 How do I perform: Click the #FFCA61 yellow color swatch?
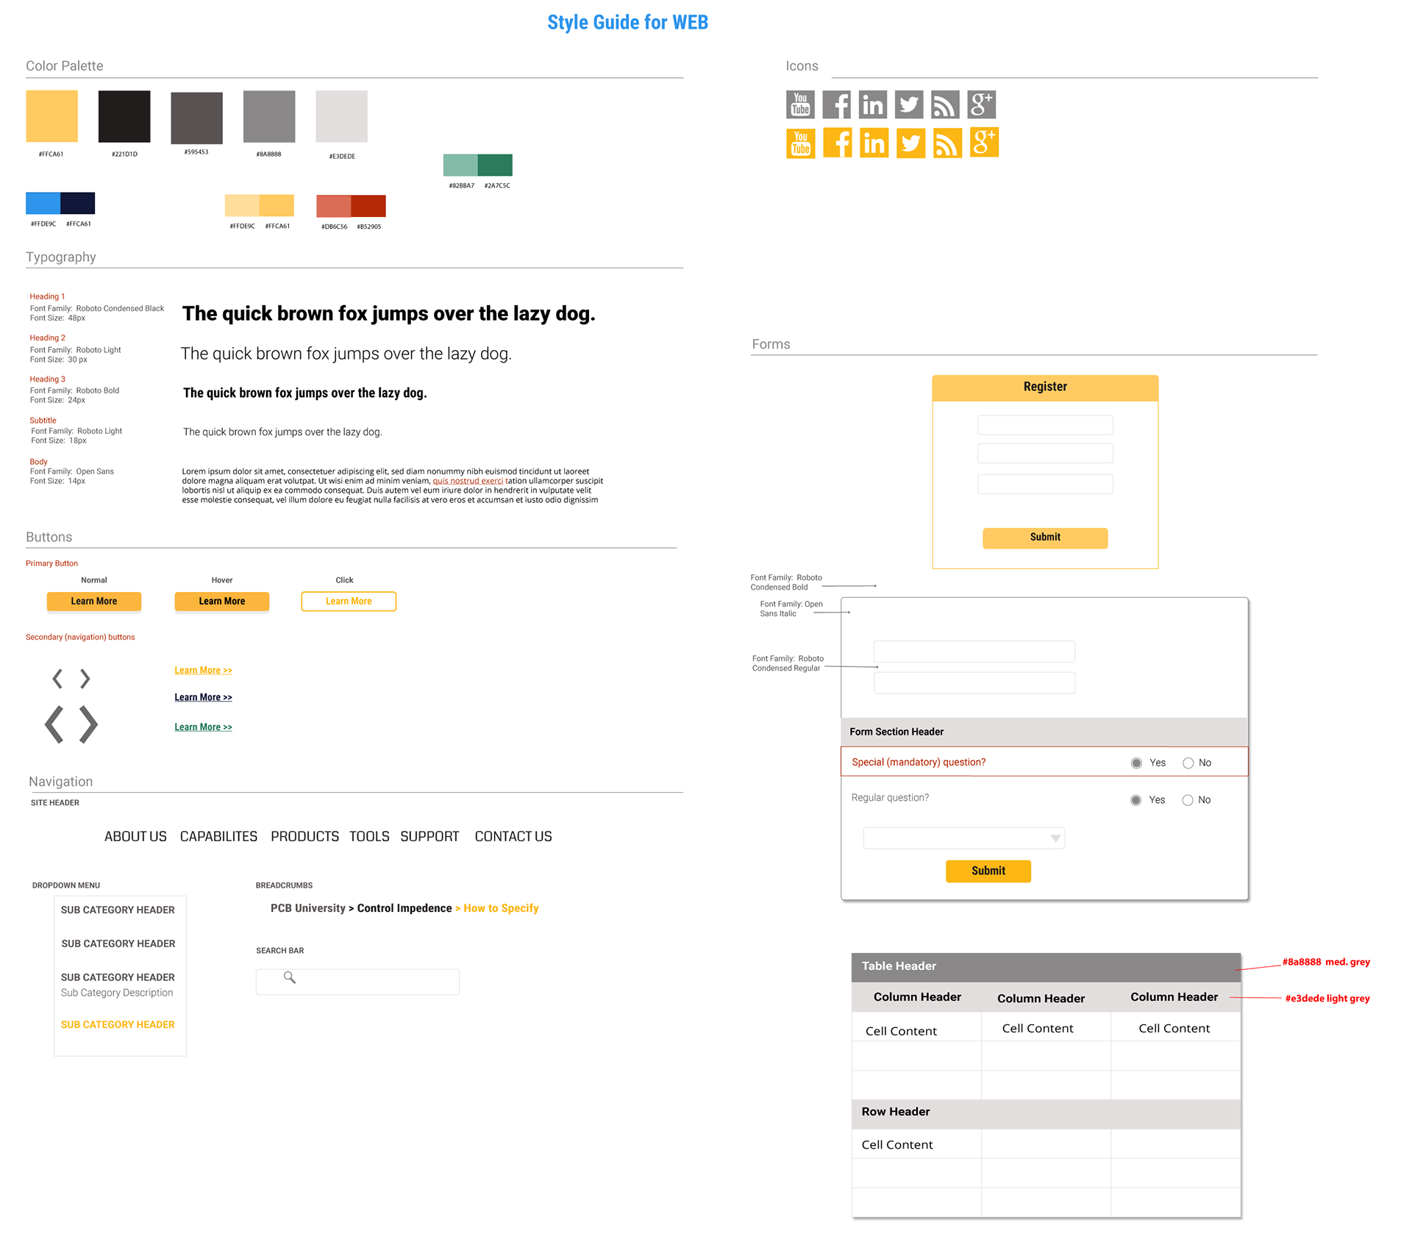point(51,116)
